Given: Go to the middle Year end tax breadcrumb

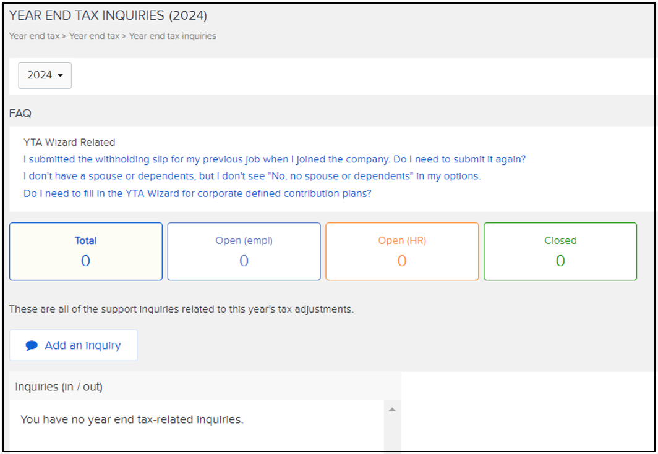Looking at the screenshot, I should point(94,36).
